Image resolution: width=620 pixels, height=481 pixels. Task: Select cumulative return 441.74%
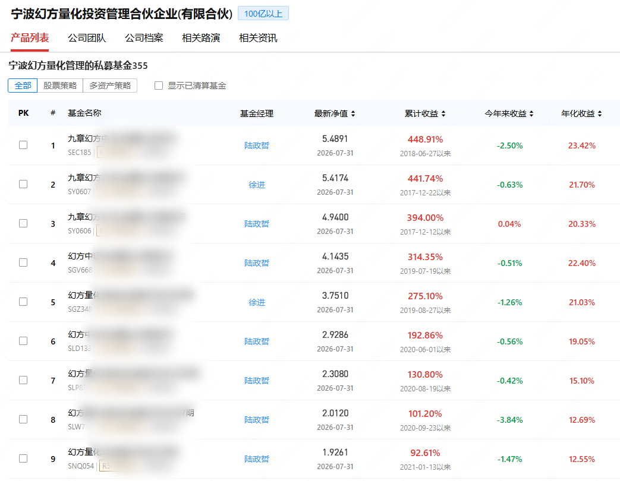425,179
